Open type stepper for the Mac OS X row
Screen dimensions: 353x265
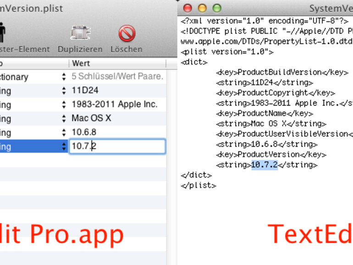pos(64,119)
